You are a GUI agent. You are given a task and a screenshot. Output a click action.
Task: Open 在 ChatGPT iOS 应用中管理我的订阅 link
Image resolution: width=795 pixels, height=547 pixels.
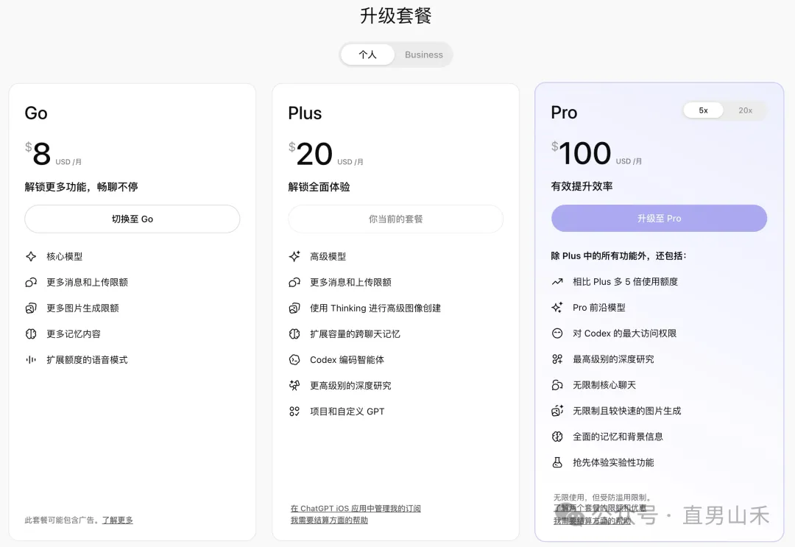[356, 509]
